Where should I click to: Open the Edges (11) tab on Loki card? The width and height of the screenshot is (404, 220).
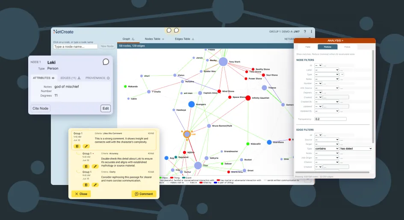[x=71, y=78]
